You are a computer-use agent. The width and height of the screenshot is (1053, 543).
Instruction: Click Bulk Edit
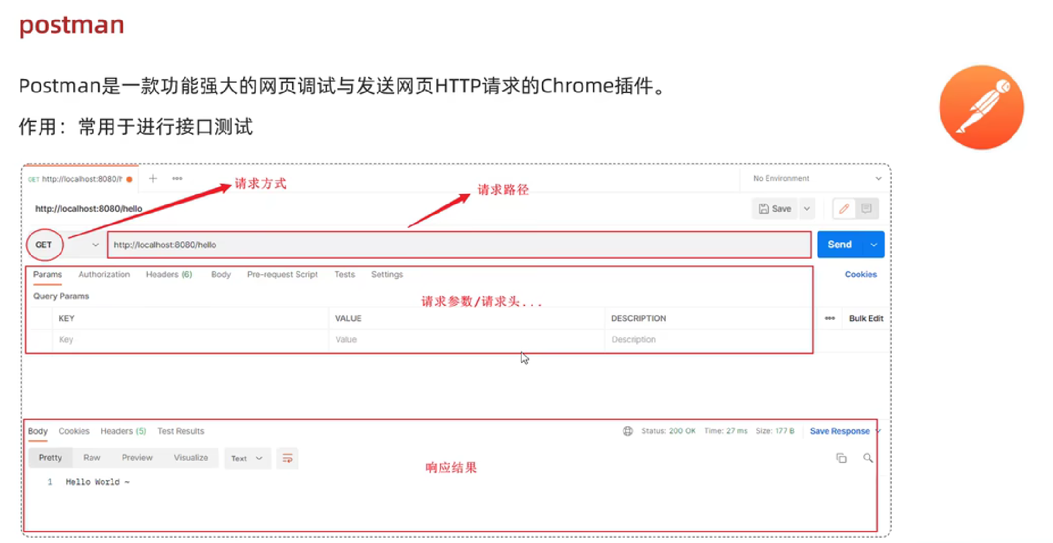(x=866, y=318)
